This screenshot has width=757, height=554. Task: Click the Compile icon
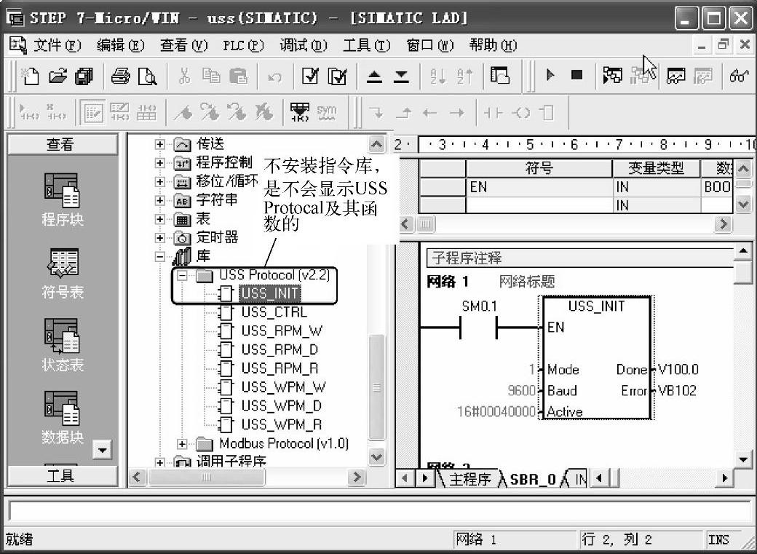pyautogui.click(x=310, y=76)
